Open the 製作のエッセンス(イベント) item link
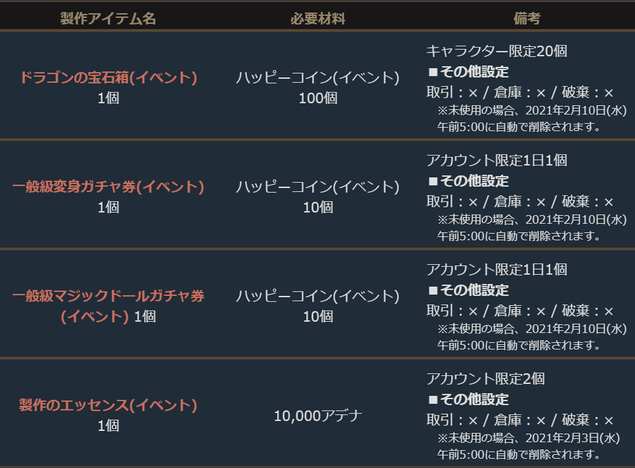 [x=108, y=405]
